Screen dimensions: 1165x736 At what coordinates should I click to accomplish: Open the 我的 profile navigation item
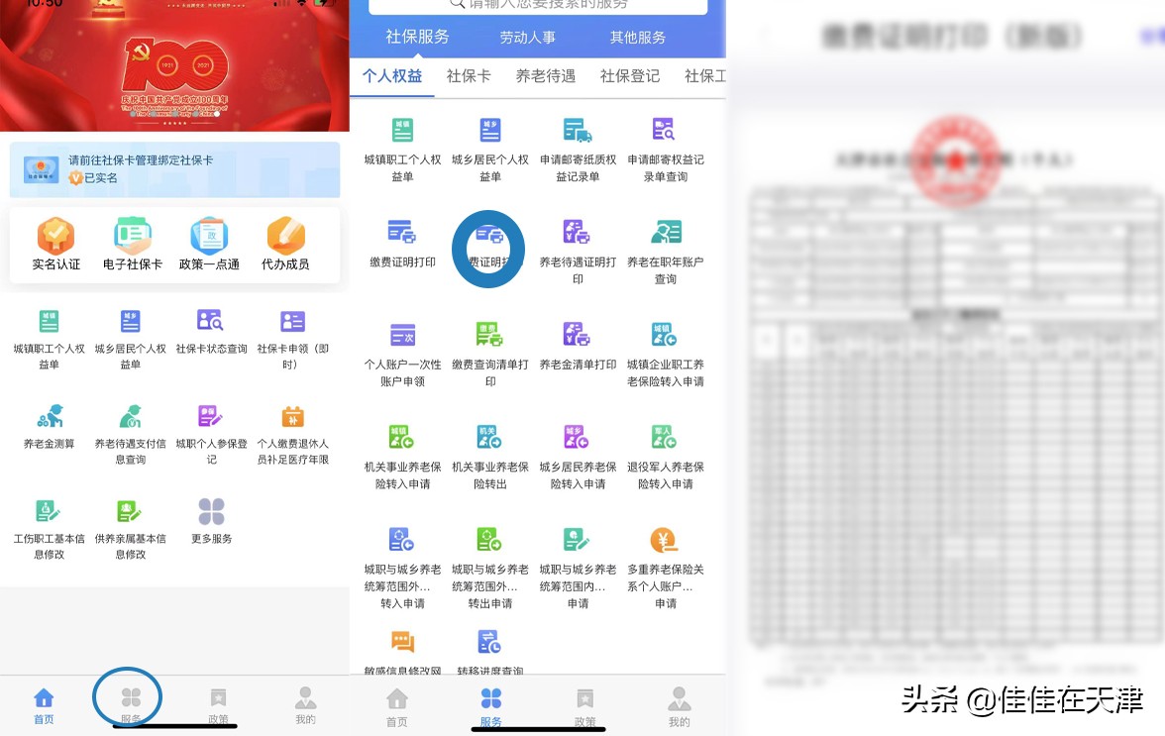[305, 703]
